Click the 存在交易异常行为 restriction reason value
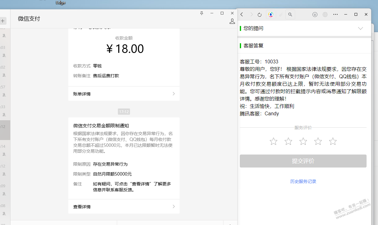This screenshot has height=225, width=378. (x=110, y=164)
